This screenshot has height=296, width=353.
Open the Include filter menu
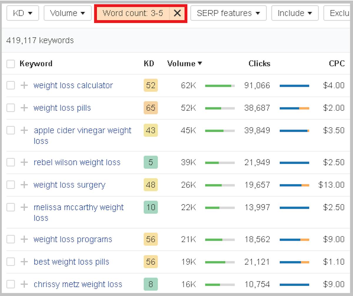[295, 13]
